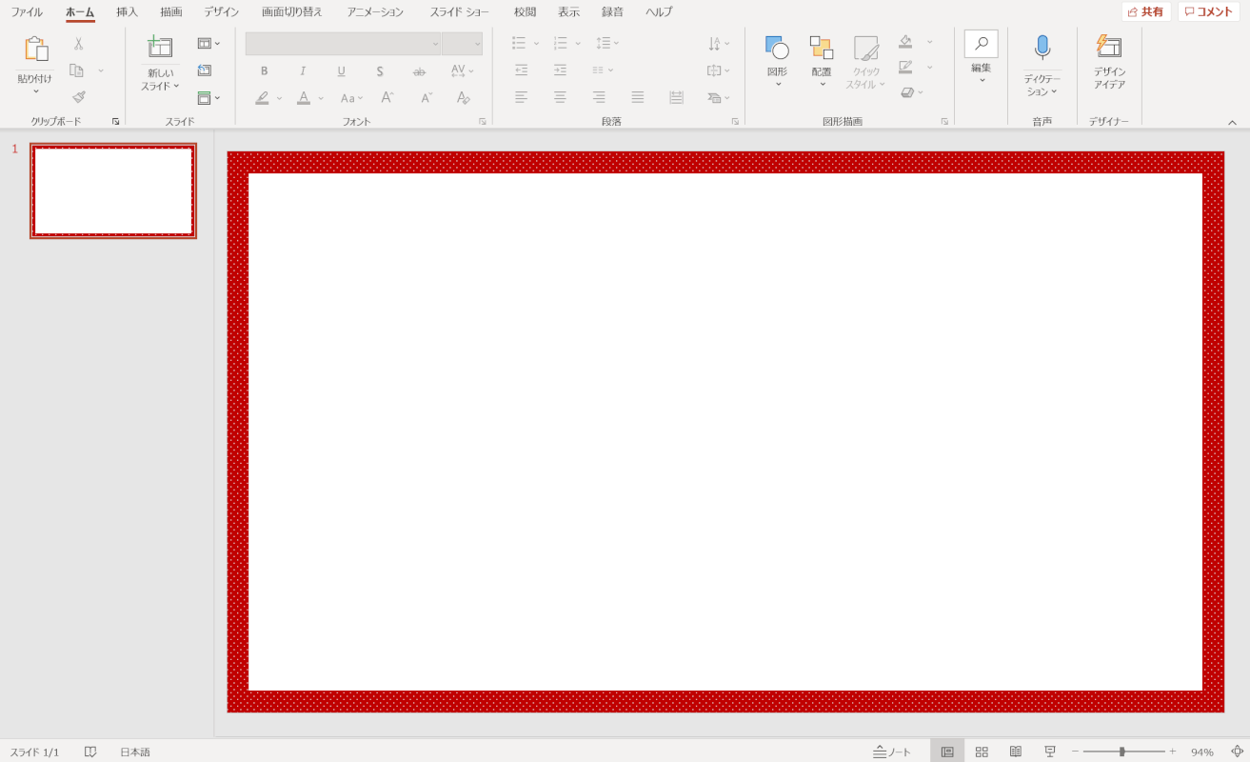
Task: Open デザイン アイデア designer pane
Action: (1109, 62)
